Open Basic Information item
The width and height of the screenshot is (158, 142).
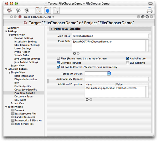tap(24, 76)
